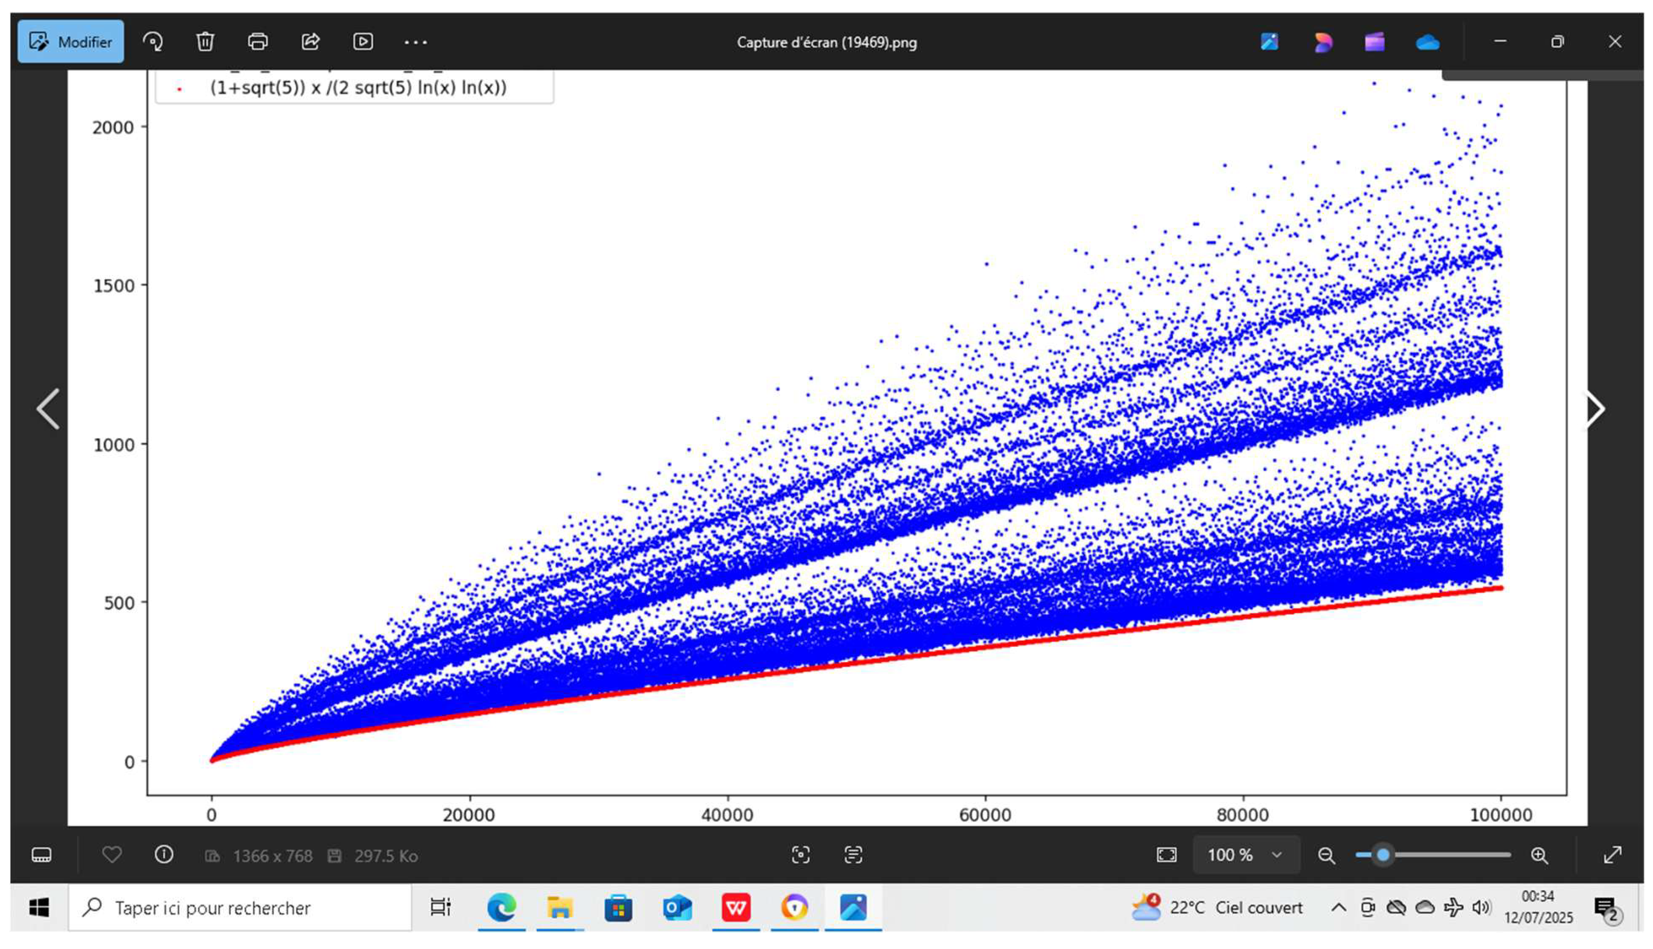Viewport: 1653px width, 949px height.
Task: Open the more options menu
Action: tap(415, 41)
